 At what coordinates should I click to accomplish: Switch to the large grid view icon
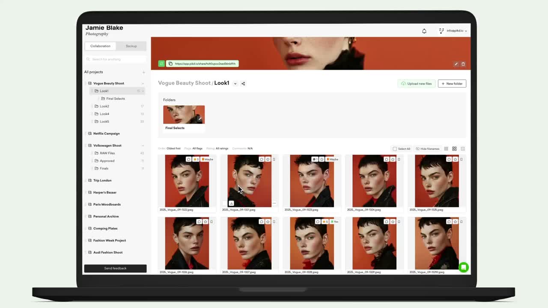pos(454,148)
